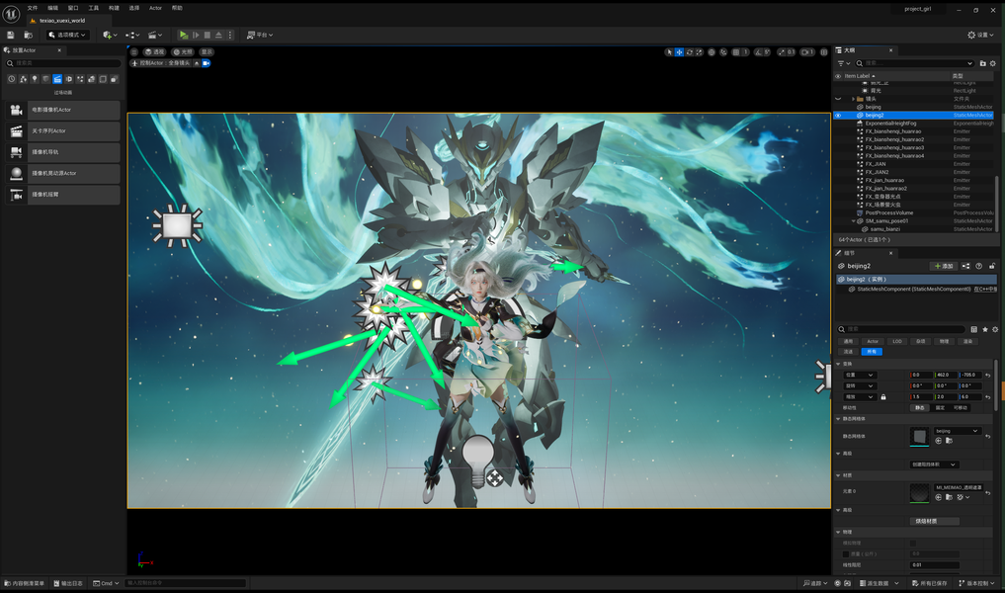Open the 透视 perspective view dropdown
The width and height of the screenshot is (1005, 593).
tap(154, 52)
